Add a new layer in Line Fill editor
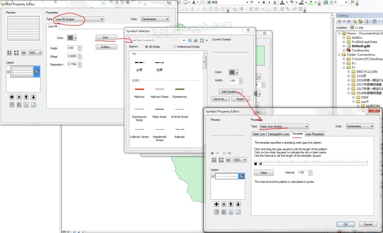 (12, 97)
